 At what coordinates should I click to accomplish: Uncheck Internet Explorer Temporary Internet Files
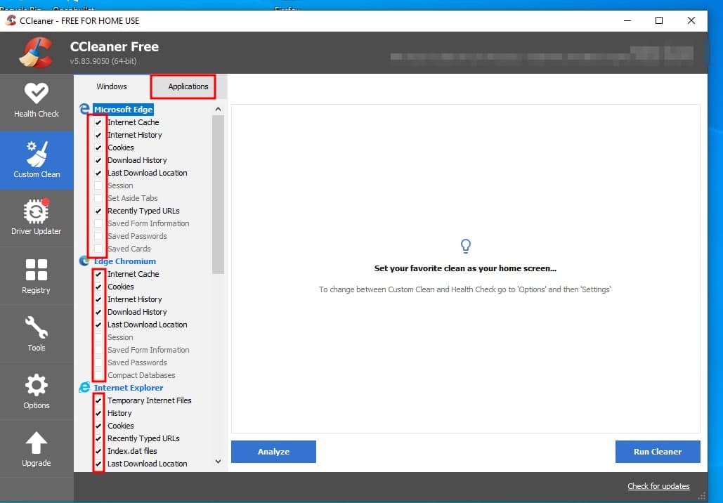[x=98, y=400]
